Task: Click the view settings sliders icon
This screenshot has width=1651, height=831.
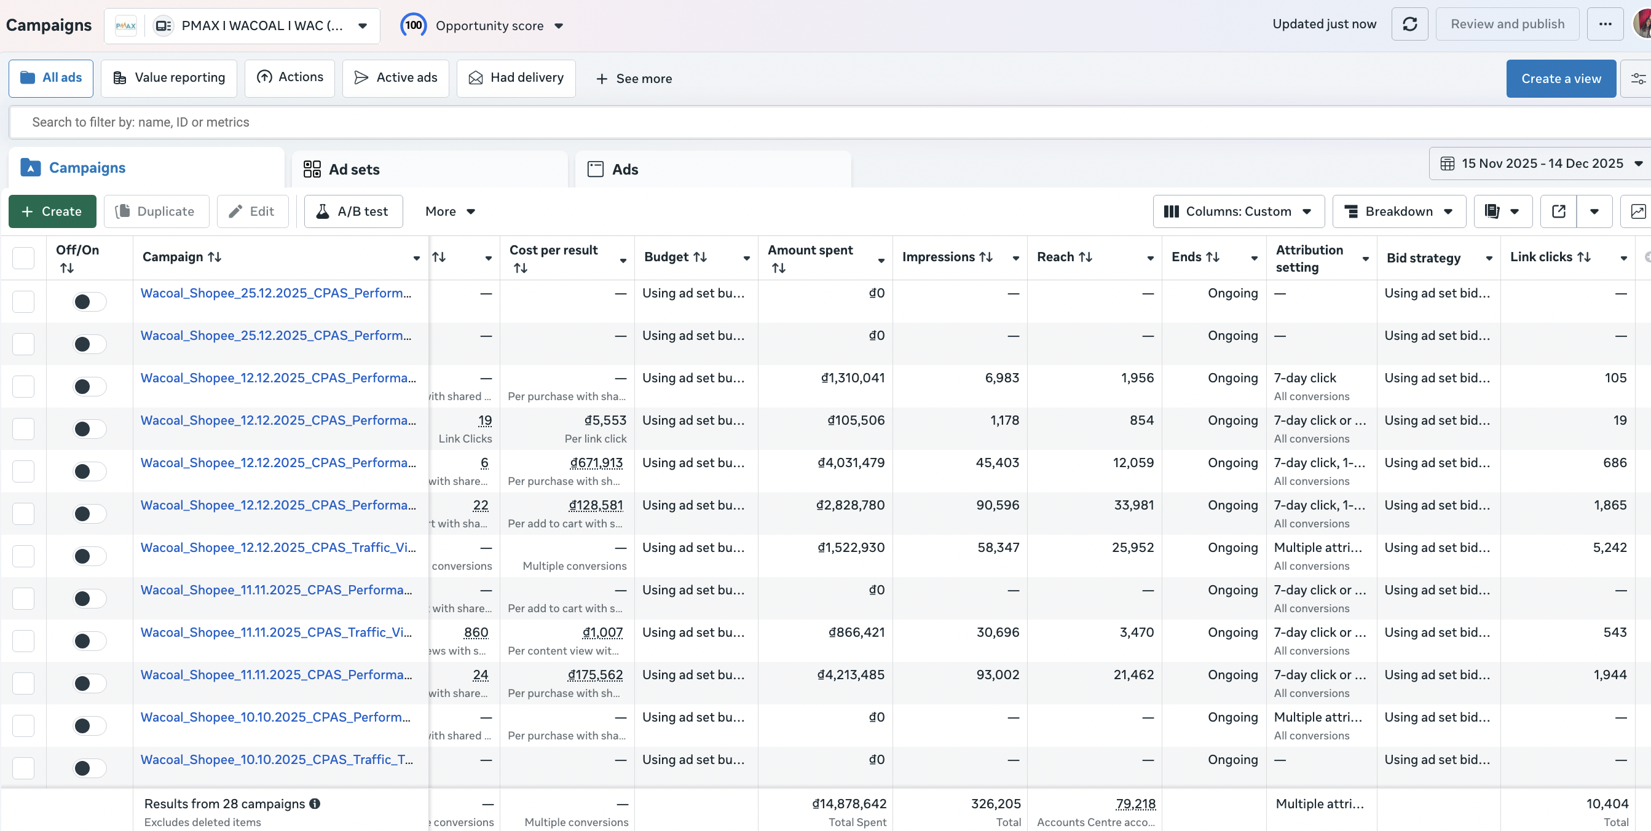Action: [x=1637, y=79]
